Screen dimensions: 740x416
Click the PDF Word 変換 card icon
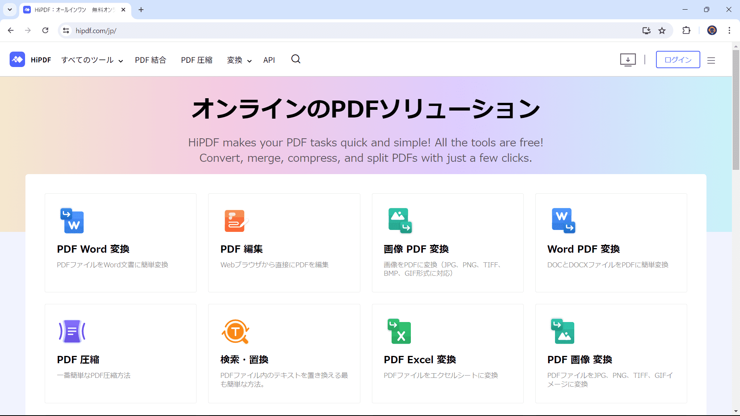pos(72,221)
